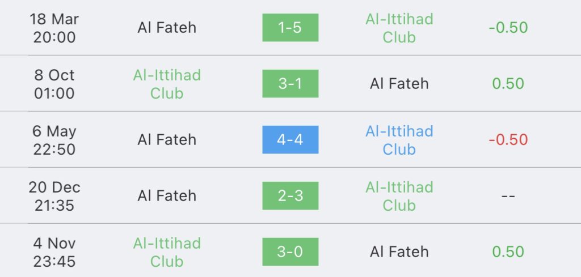This screenshot has width=581, height=277.
Task: Select blue Al-Ittihad Club in 6 May match
Action: click(x=399, y=140)
